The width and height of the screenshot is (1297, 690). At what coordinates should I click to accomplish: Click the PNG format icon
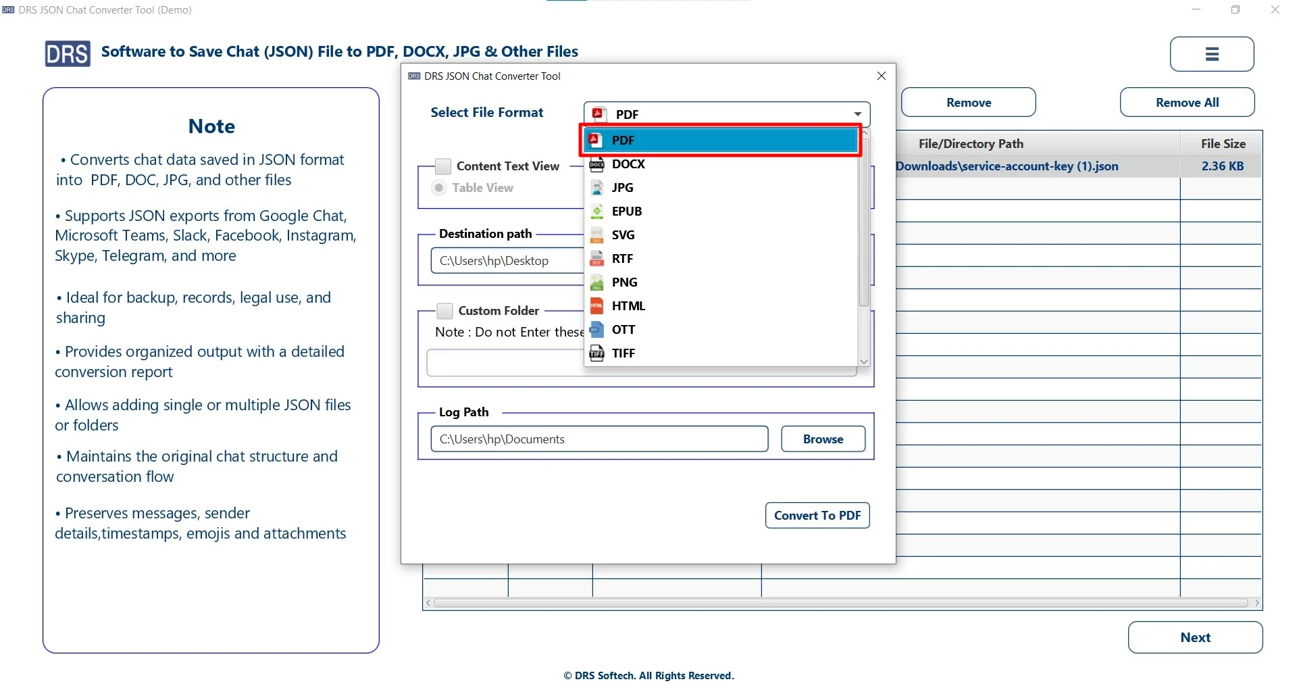point(597,282)
